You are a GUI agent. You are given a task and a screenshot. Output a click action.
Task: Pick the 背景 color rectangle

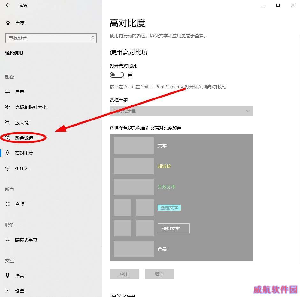(x=133, y=249)
